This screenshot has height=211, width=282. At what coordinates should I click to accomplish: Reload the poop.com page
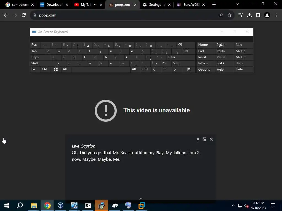[x=24, y=15]
